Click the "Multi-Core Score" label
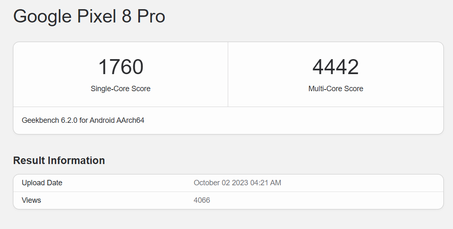453x229 pixels. pyautogui.click(x=336, y=89)
